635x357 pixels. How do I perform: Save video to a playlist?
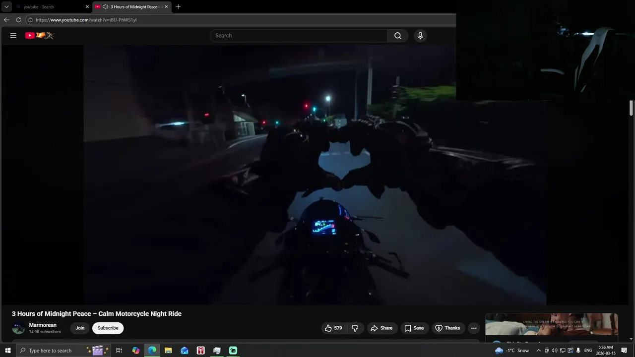414,328
